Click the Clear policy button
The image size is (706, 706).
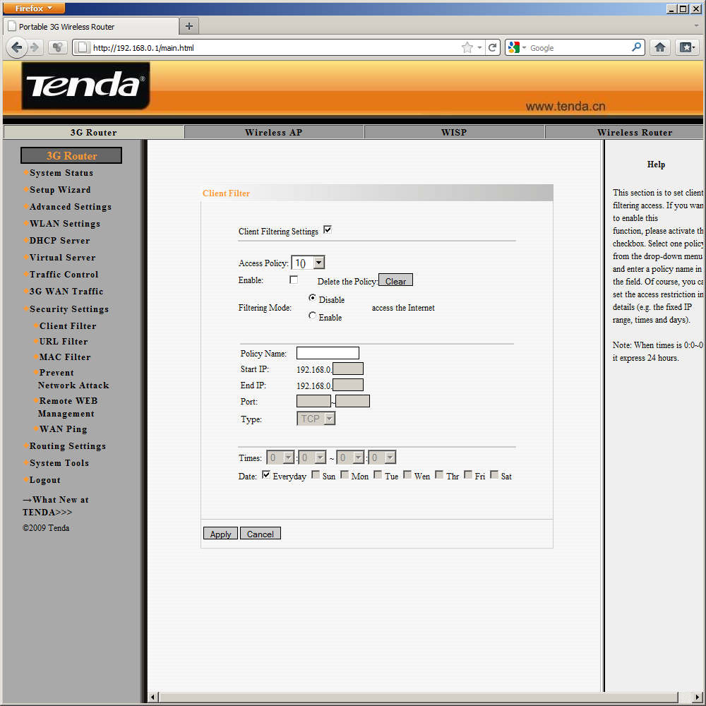click(395, 281)
